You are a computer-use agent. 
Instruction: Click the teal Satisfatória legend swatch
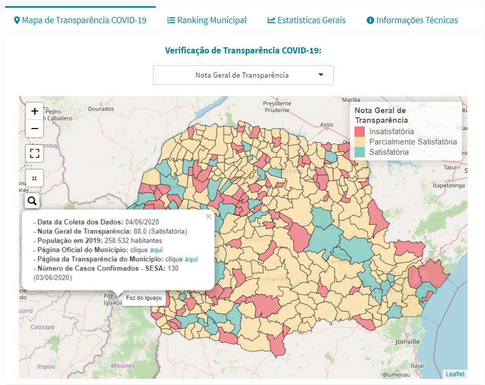point(360,152)
